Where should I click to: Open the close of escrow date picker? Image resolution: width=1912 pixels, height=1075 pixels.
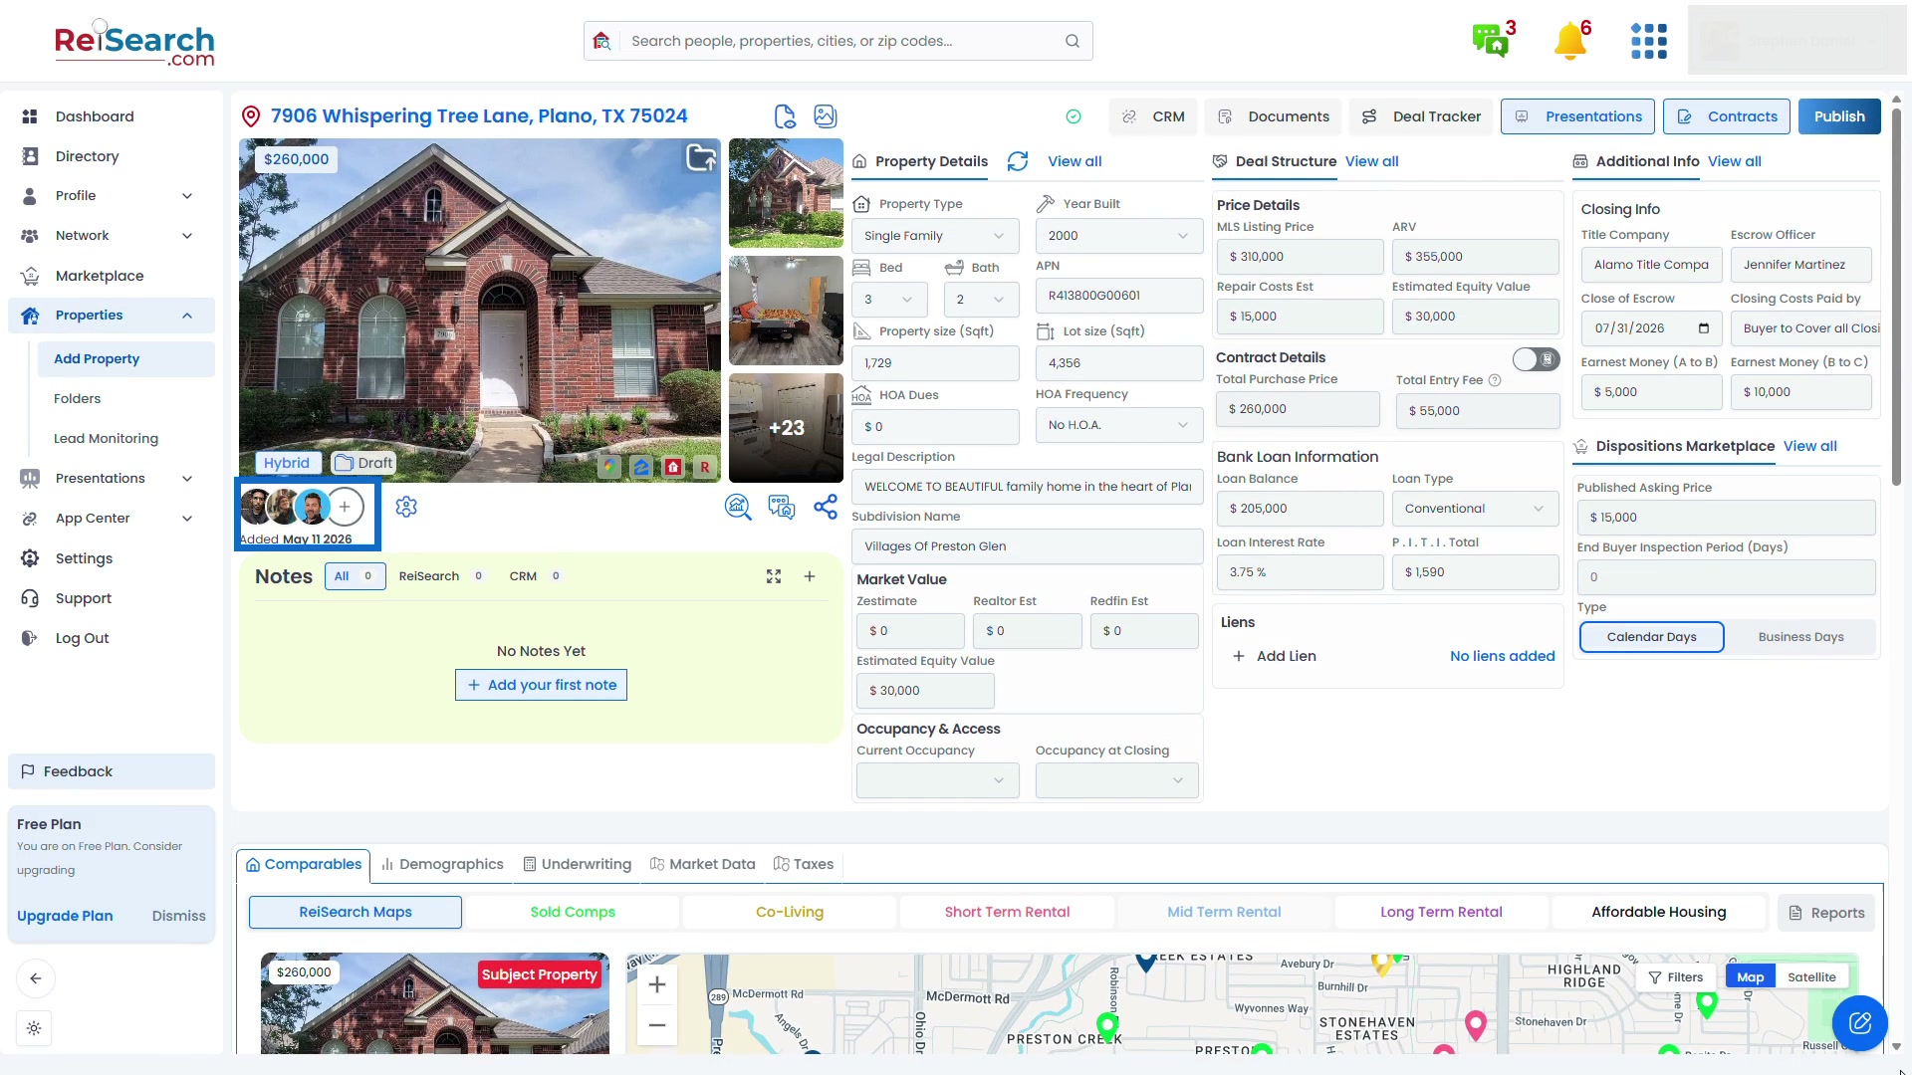pyautogui.click(x=1704, y=328)
